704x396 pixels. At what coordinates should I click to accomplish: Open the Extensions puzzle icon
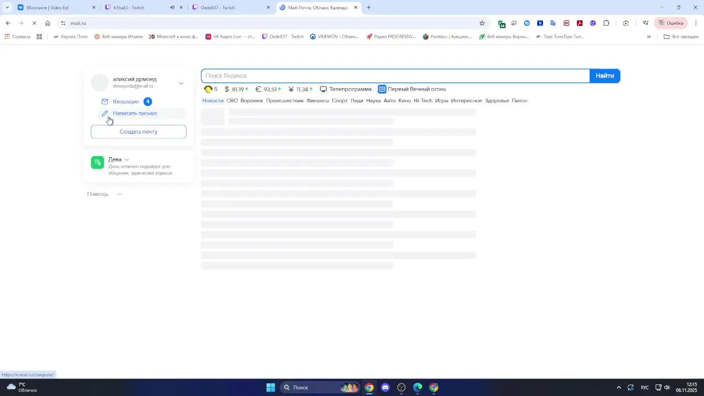(606, 23)
